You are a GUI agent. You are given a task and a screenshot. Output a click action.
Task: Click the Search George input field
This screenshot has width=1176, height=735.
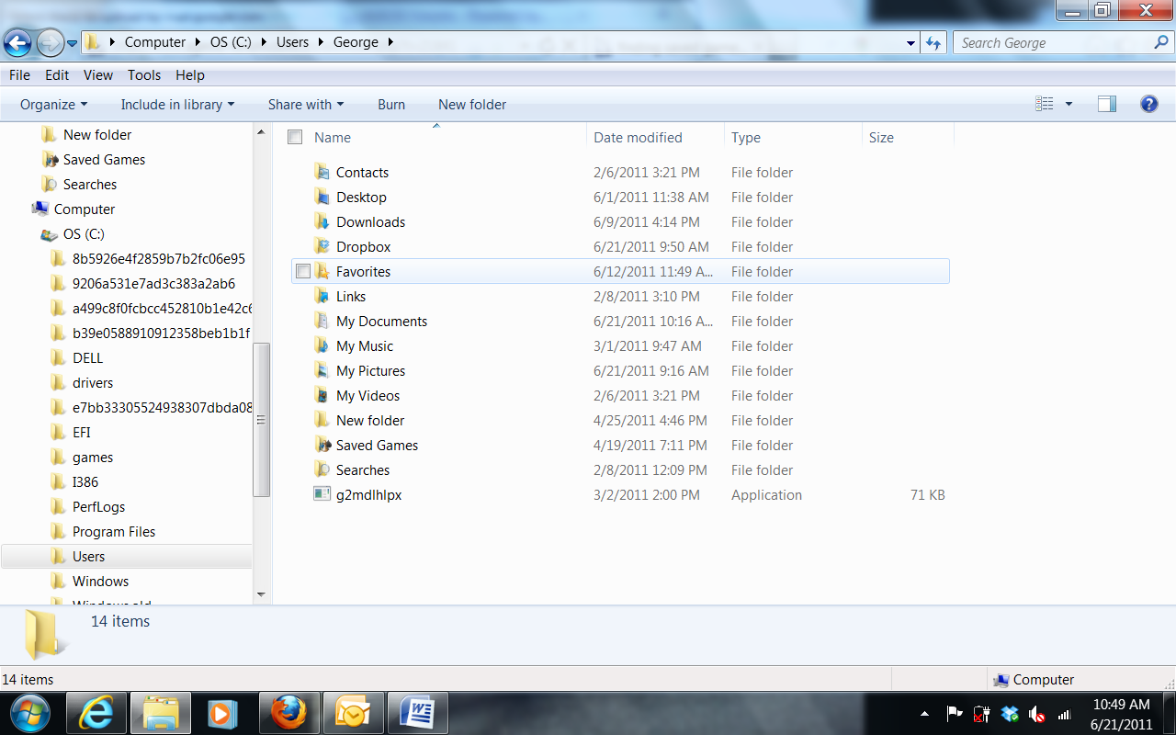(1052, 42)
